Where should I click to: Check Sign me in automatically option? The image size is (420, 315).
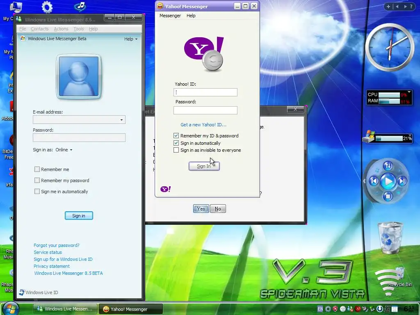point(37,191)
